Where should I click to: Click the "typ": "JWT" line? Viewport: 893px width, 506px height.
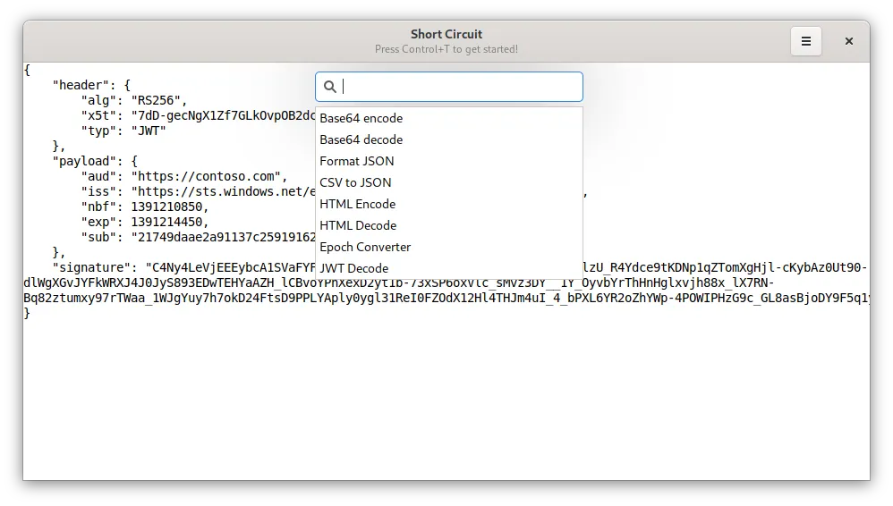click(123, 131)
